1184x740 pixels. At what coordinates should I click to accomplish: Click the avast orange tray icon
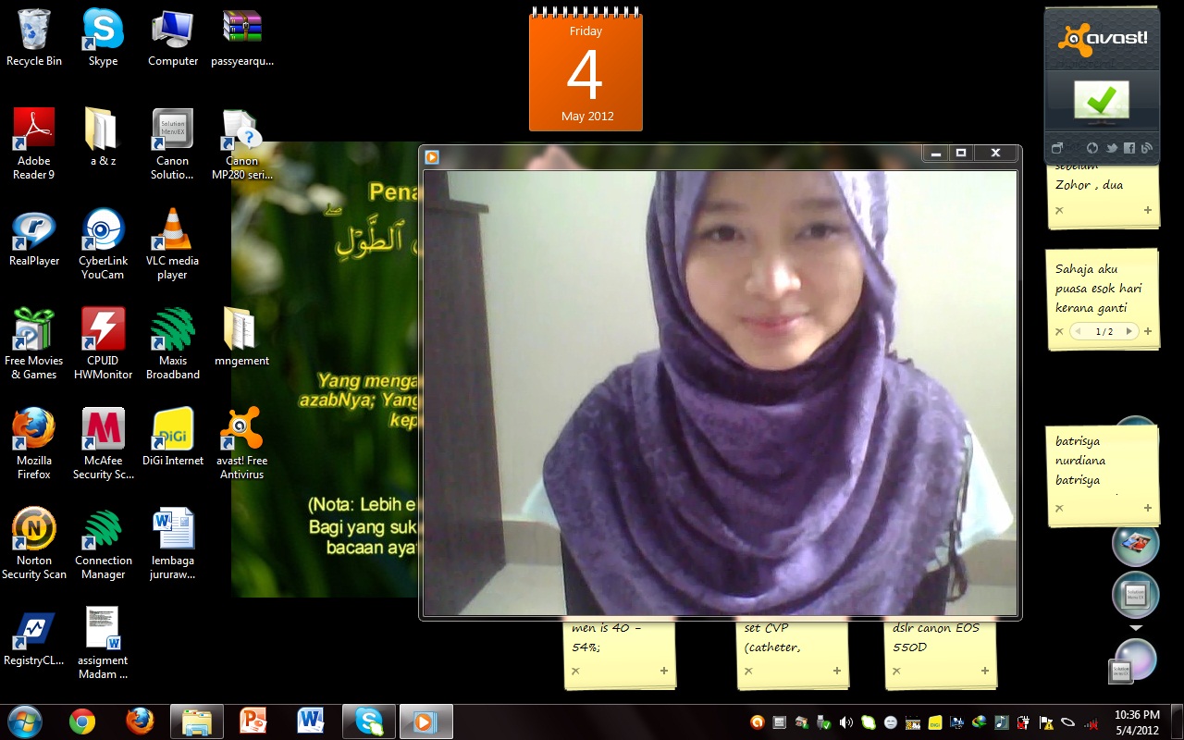(x=757, y=722)
